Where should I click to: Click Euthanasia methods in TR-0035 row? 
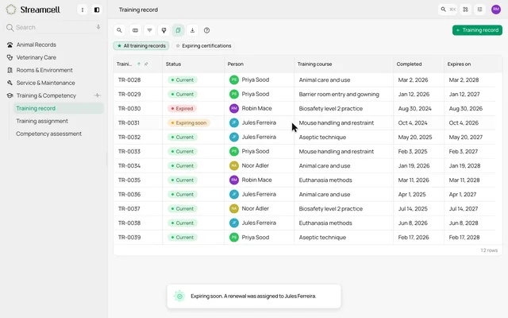coord(325,180)
